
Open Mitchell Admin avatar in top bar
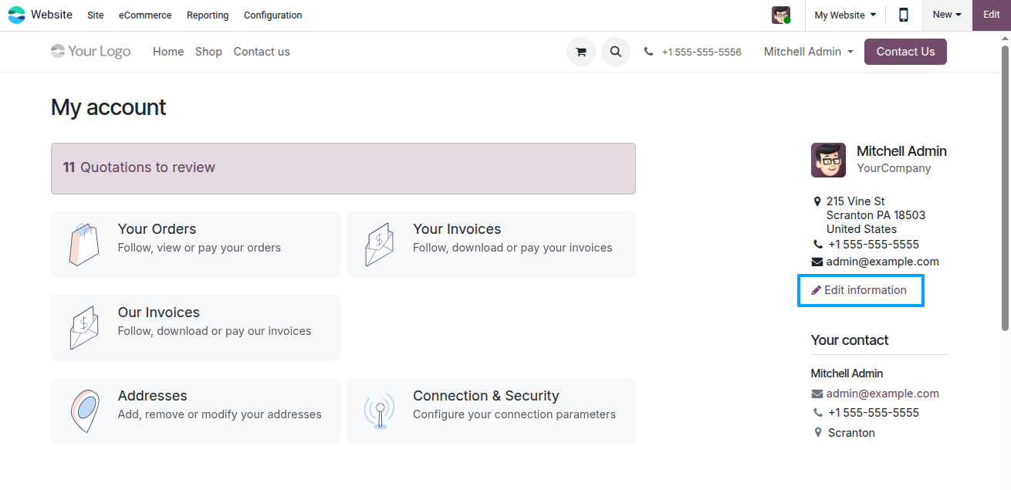pos(781,15)
